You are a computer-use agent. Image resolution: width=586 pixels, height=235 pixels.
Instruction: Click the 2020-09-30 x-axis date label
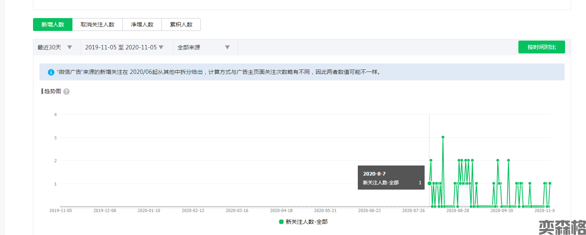pos(502,210)
